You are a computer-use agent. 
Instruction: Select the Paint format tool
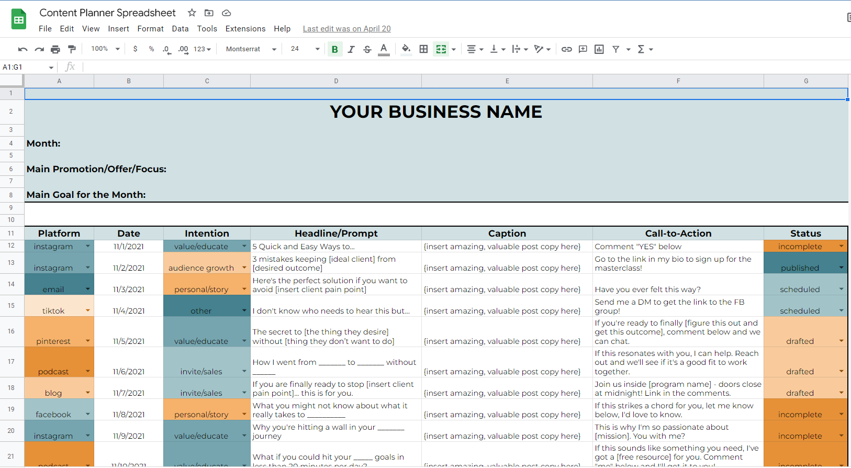pos(72,49)
